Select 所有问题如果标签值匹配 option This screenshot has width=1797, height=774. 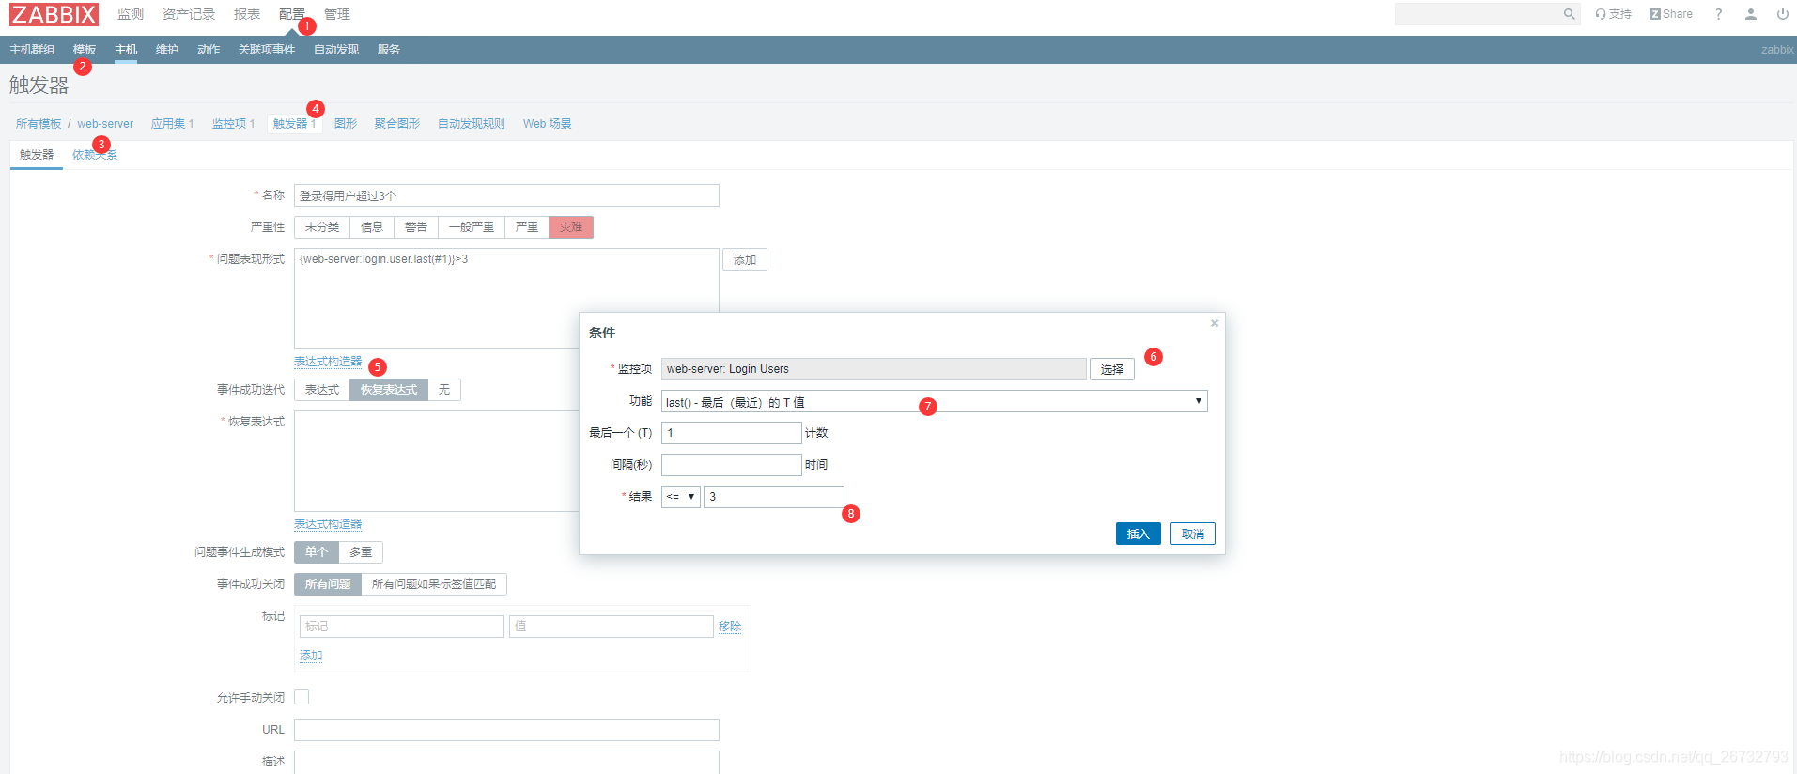434,584
